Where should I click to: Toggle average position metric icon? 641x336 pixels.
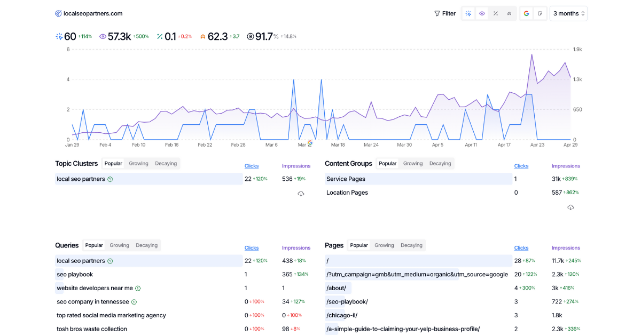(509, 13)
